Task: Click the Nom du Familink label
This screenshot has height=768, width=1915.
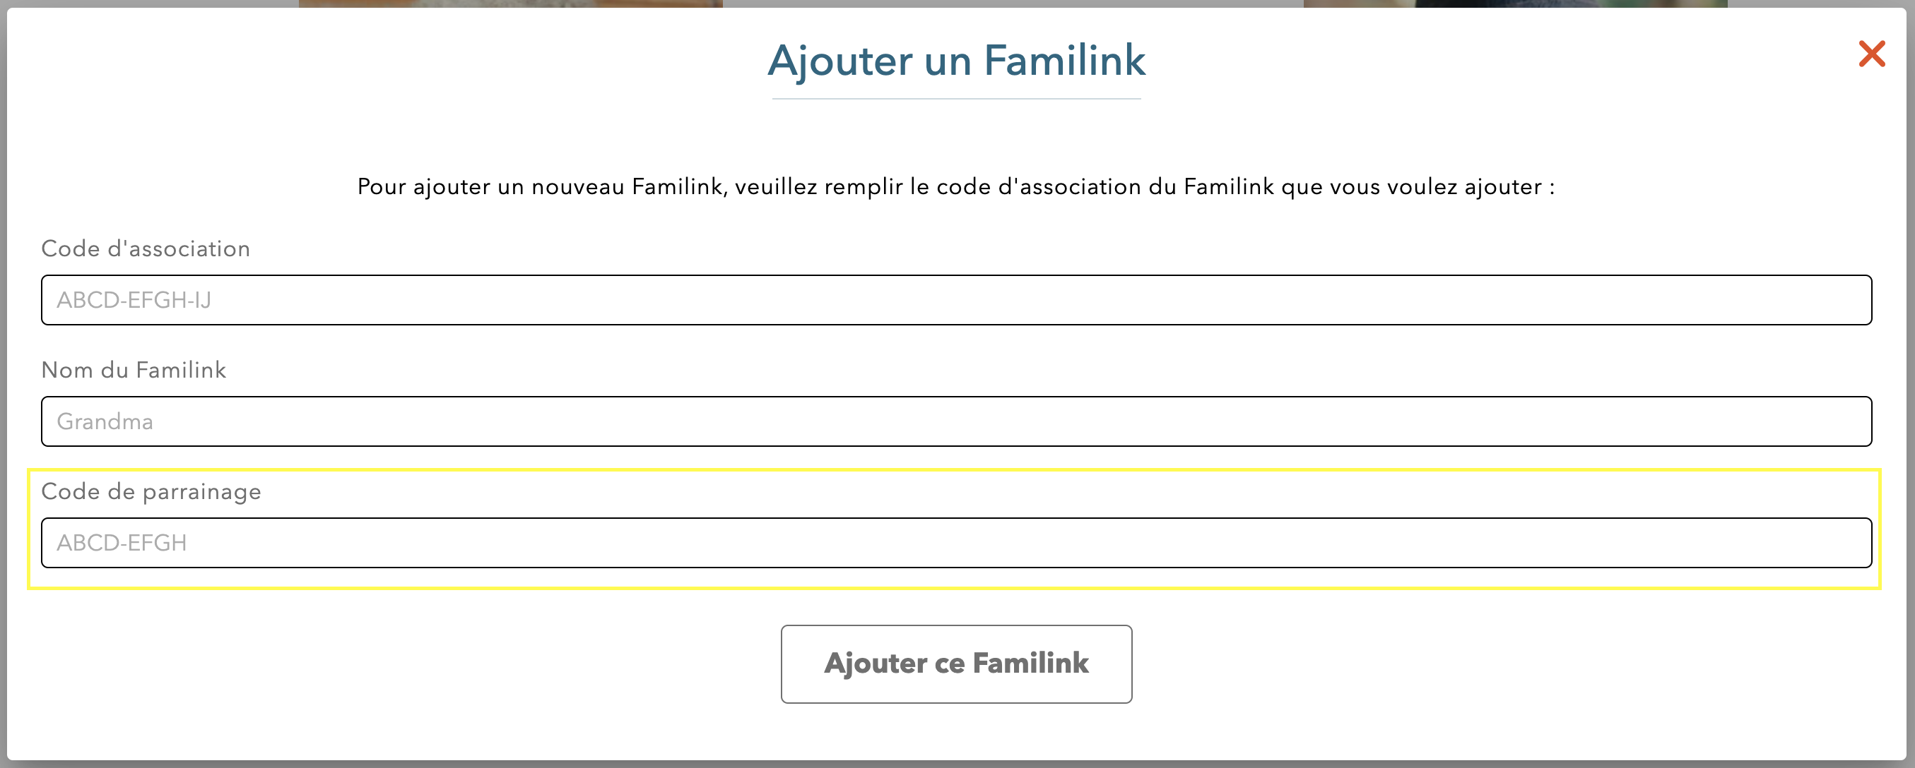Action: click(134, 370)
